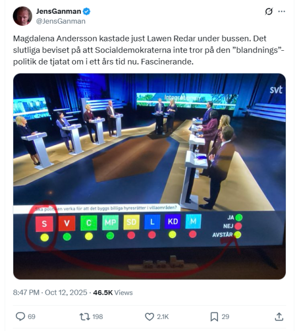This screenshot has height=331, width=299.
Task: Open the JensGanman display name link
Action: pyautogui.click(x=58, y=11)
